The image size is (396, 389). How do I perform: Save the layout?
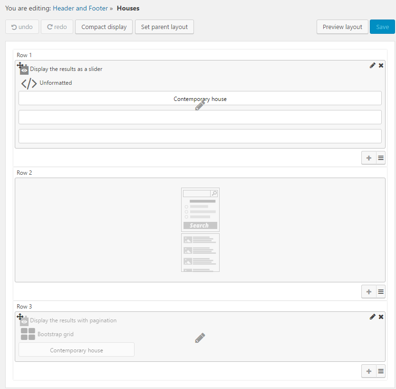pos(382,27)
